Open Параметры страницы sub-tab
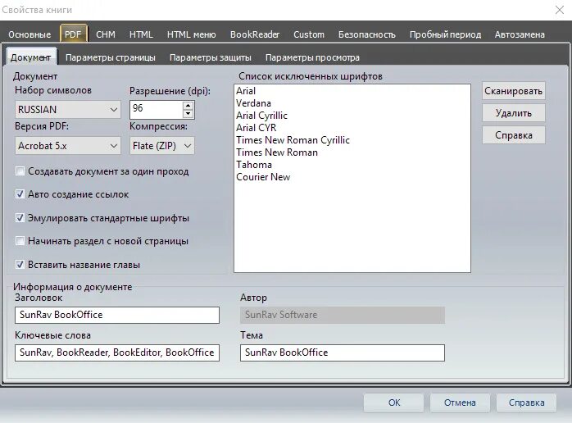 click(x=110, y=57)
